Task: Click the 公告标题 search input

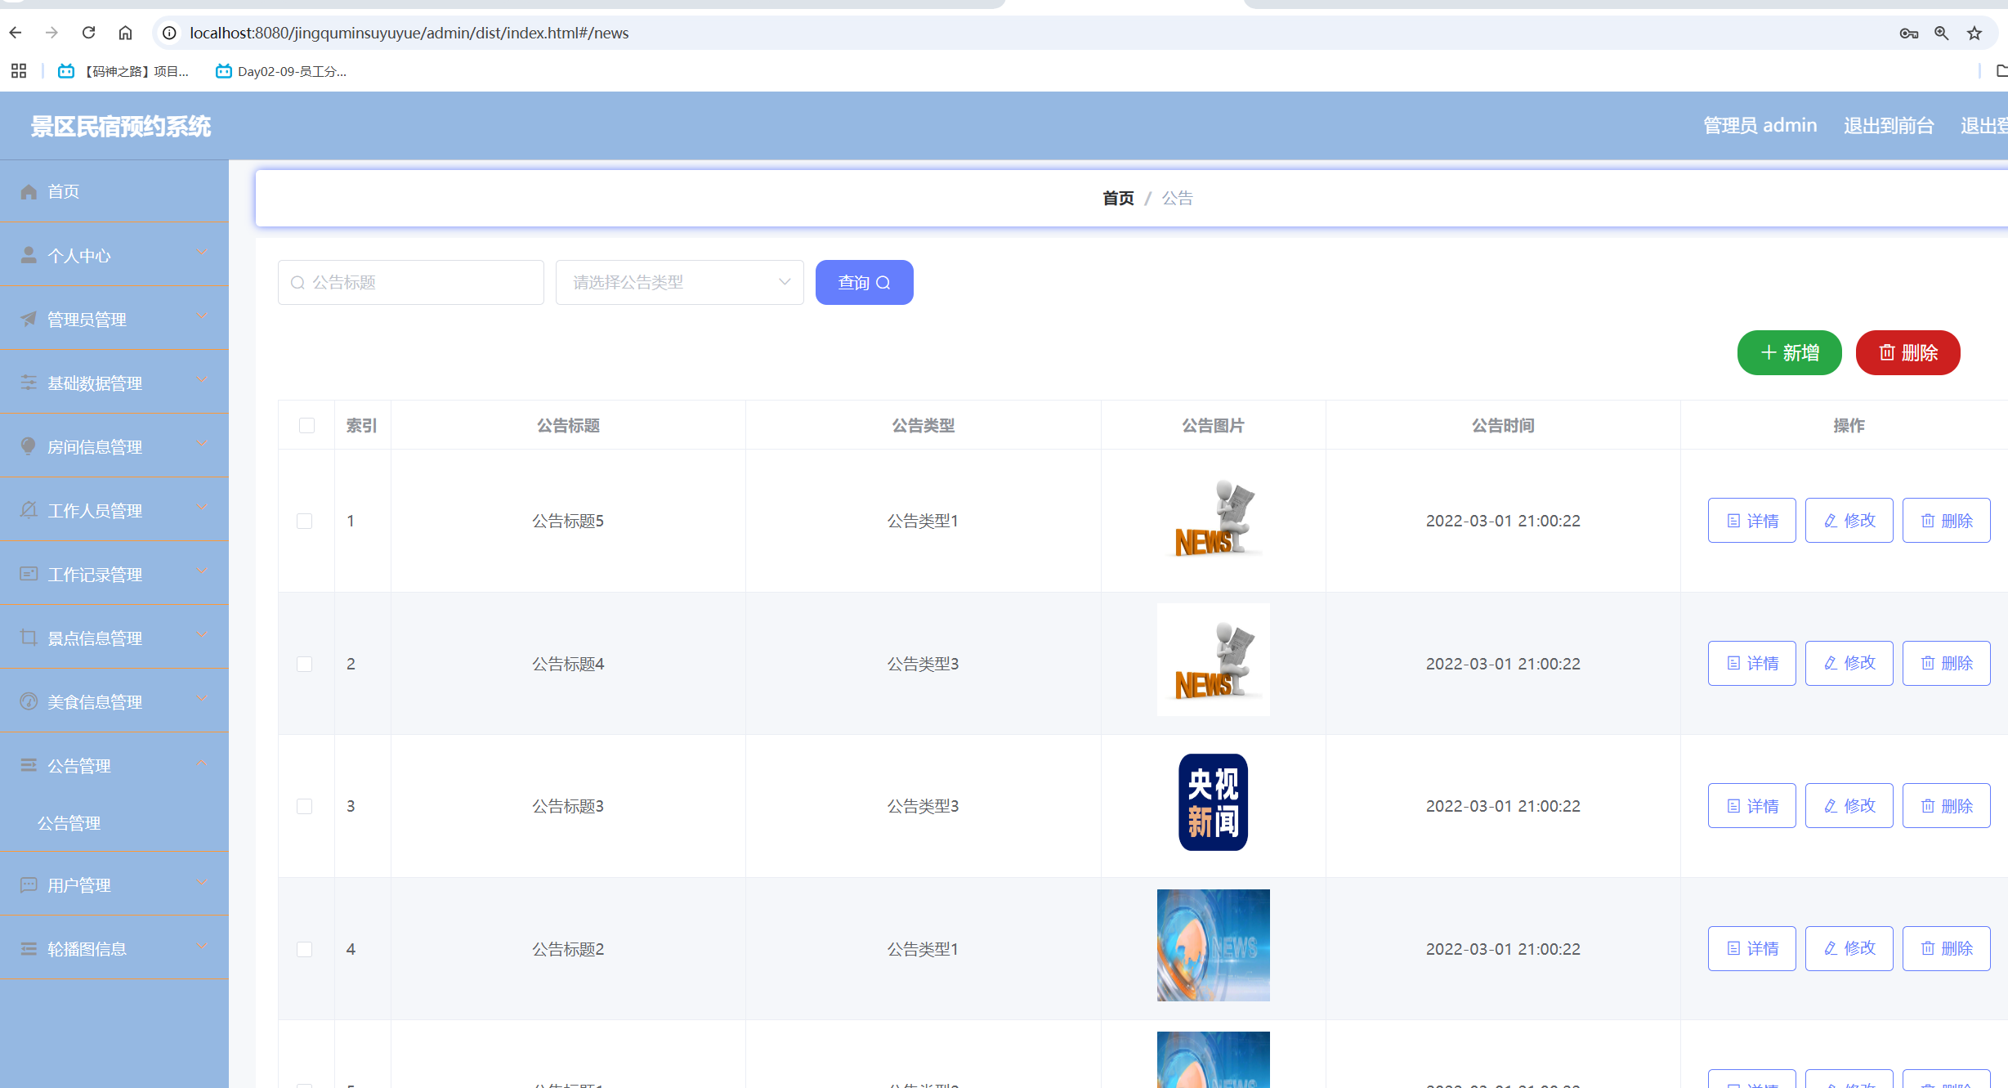Action: point(411,282)
